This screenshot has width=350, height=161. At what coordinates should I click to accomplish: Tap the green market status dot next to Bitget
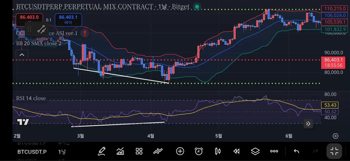(197, 6)
